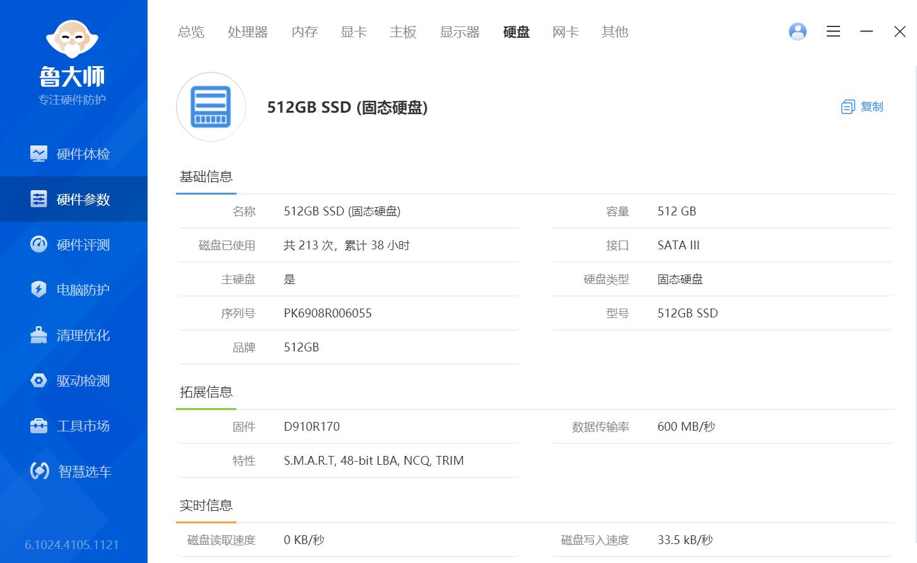Click firmware value D910R170
The width and height of the screenshot is (917, 563).
click(x=312, y=426)
